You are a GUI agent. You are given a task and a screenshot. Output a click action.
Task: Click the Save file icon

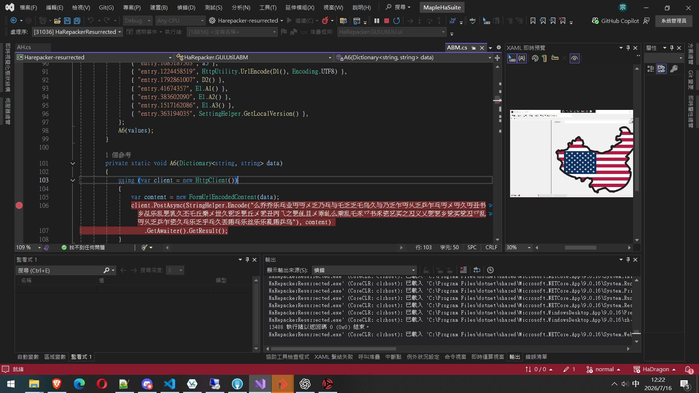coord(67,21)
